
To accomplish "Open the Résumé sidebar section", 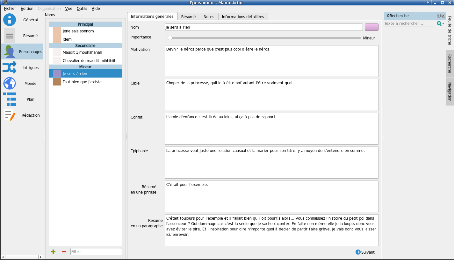I will click(22, 36).
